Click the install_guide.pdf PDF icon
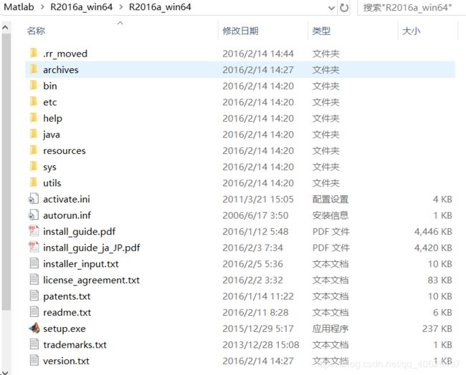The image size is (466, 375). [x=34, y=231]
